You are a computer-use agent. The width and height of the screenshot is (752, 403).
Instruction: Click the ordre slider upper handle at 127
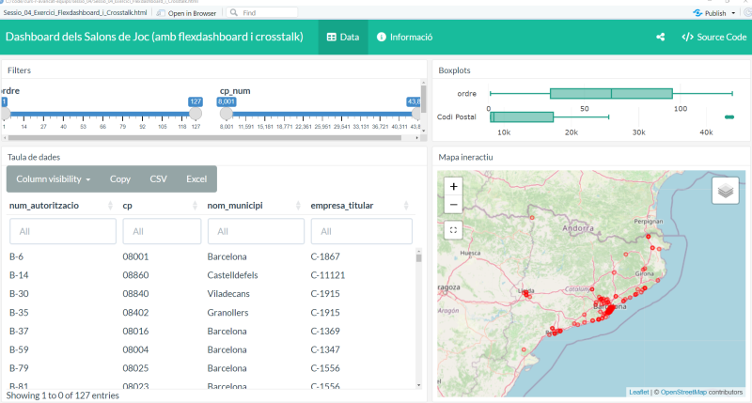click(x=196, y=113)
